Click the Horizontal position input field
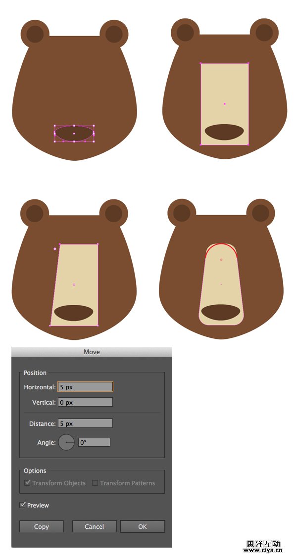The height and width of the screenshot is (558, 297). (x=85, y=387)
